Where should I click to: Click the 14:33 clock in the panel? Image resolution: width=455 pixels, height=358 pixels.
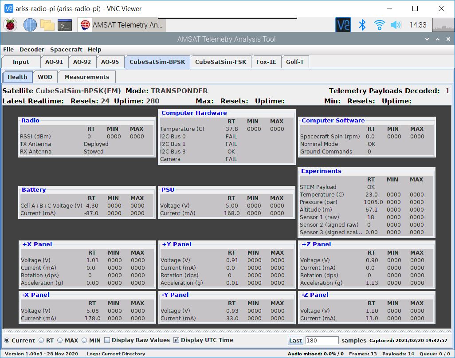(418, 25)
